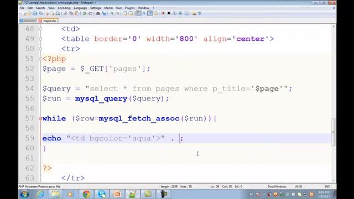Click Save Current Recorded Macro icon
The width and height of the screenshot is (354, 199).
click(x=186, y=13)
